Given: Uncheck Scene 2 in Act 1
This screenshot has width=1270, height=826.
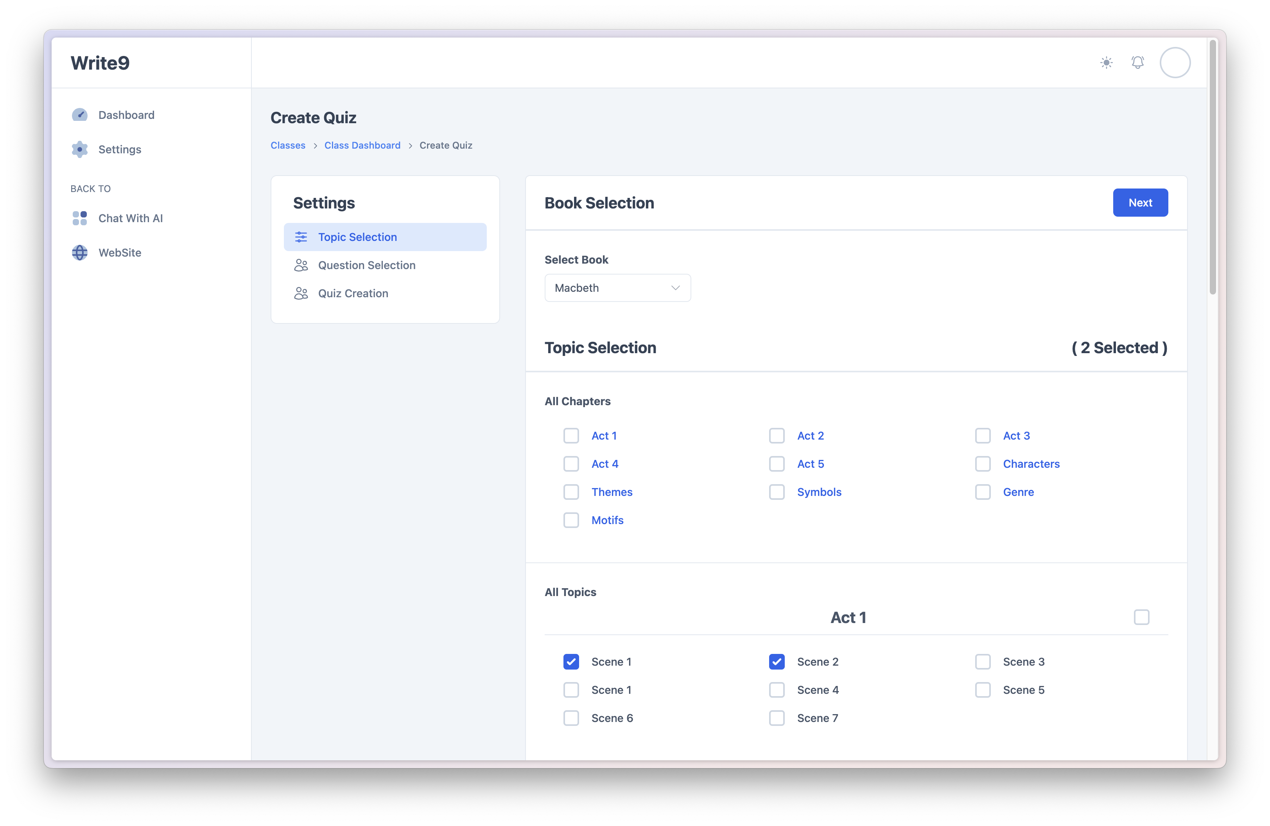Looking at the screenshot, I should pos(777,661).
